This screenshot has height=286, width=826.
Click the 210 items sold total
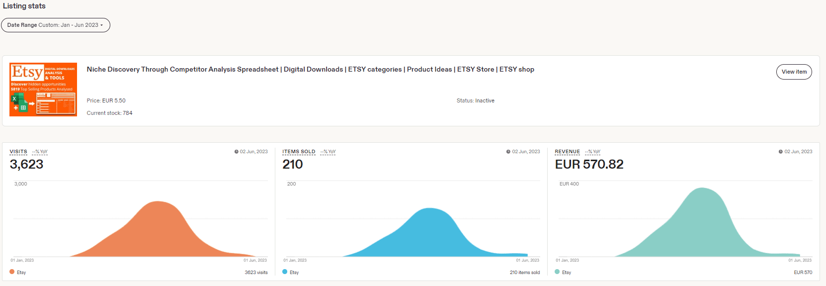click(x=293, y=164)
